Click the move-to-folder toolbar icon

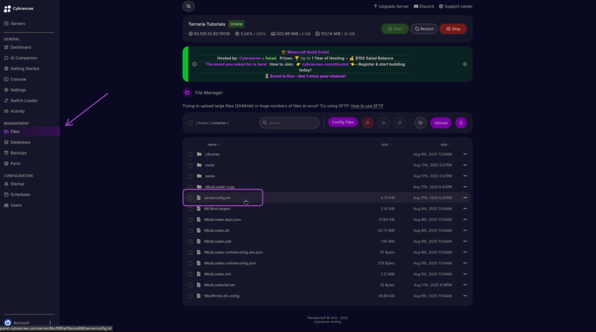pos(384,123)
